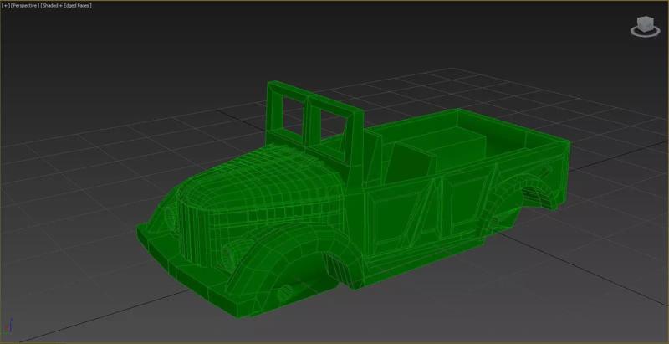The image size is (669, 344).
Task: Open the [+] viewport general menu
Action: click(x=6, y=6)
